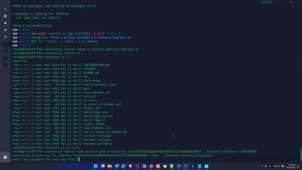Click the password prompt cursor field
Image resolution: width=302 pixels, height=170 pixels.
79,160
